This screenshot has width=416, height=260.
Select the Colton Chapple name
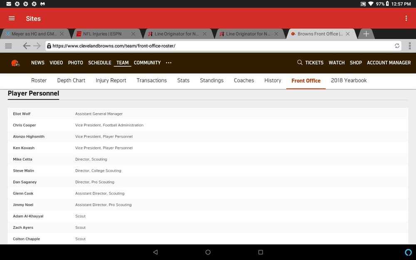coord(27,239)
